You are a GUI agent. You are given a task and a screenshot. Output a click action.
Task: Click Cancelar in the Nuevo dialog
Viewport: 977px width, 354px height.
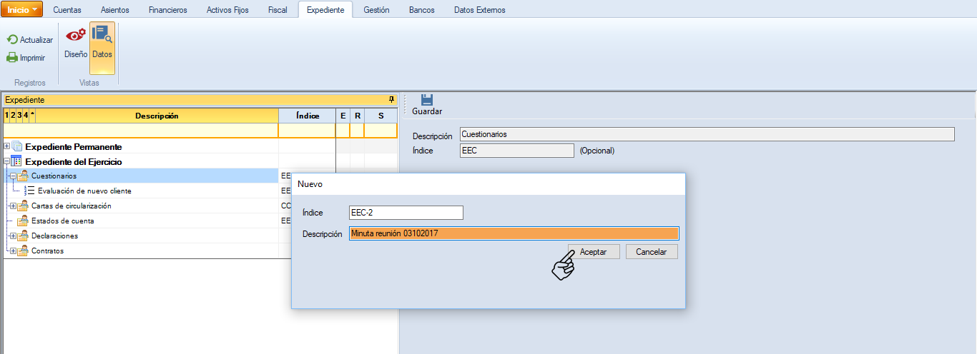click(651, 252)
